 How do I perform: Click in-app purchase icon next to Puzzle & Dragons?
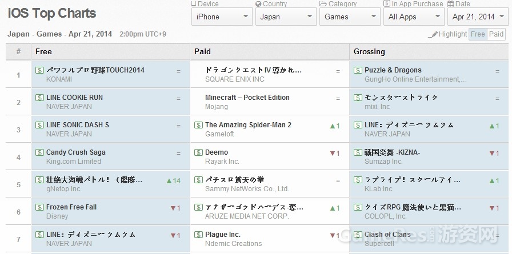coord(358,70)
